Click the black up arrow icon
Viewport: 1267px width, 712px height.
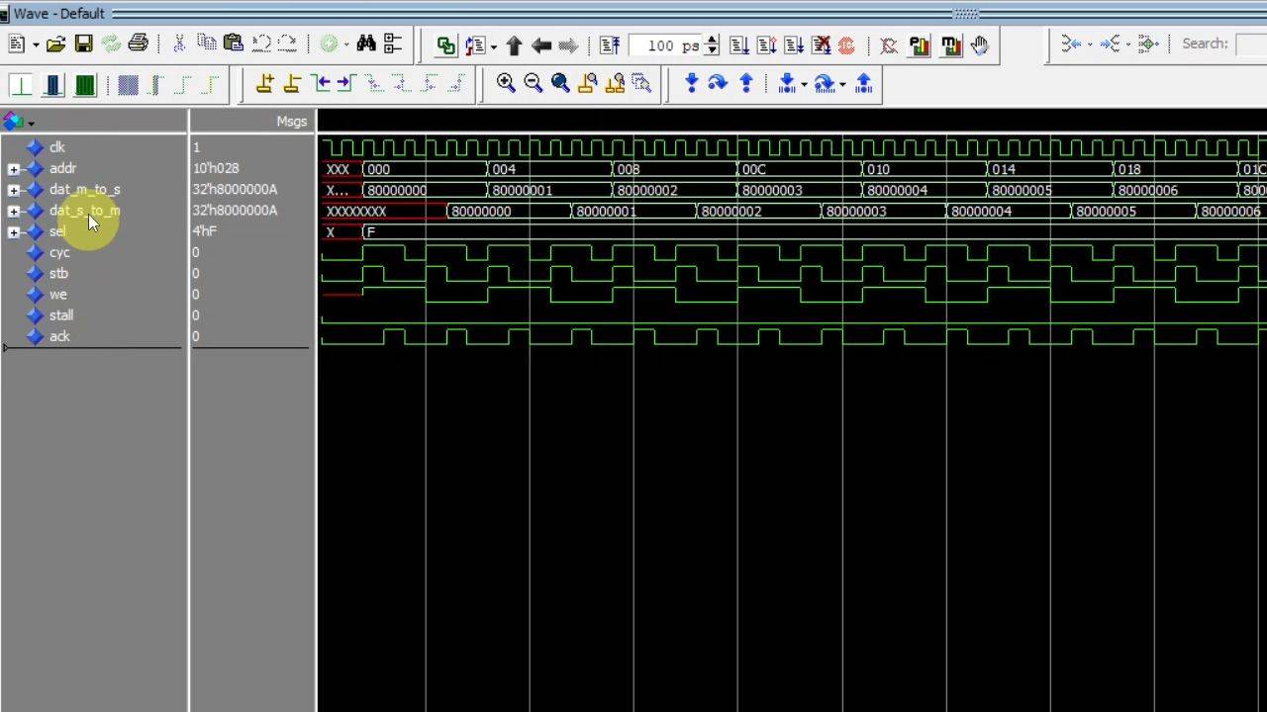click(514, 45)
